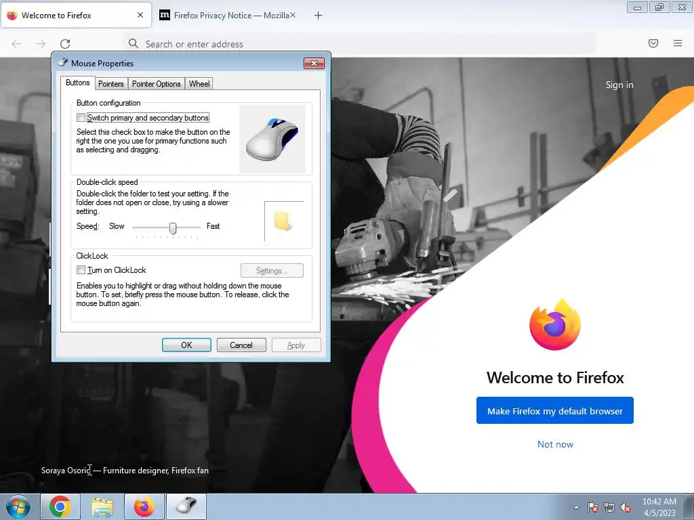The image size is (694, 520).
Task: Click the muted volume tray icon
Action: pyautogui.click(x=626, y=507)
